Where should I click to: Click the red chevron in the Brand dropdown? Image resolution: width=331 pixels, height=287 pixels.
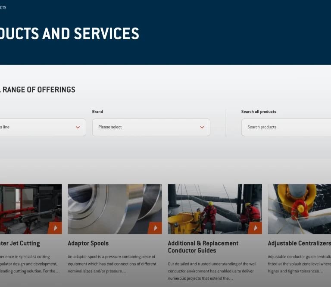click(x=202, y=128)
